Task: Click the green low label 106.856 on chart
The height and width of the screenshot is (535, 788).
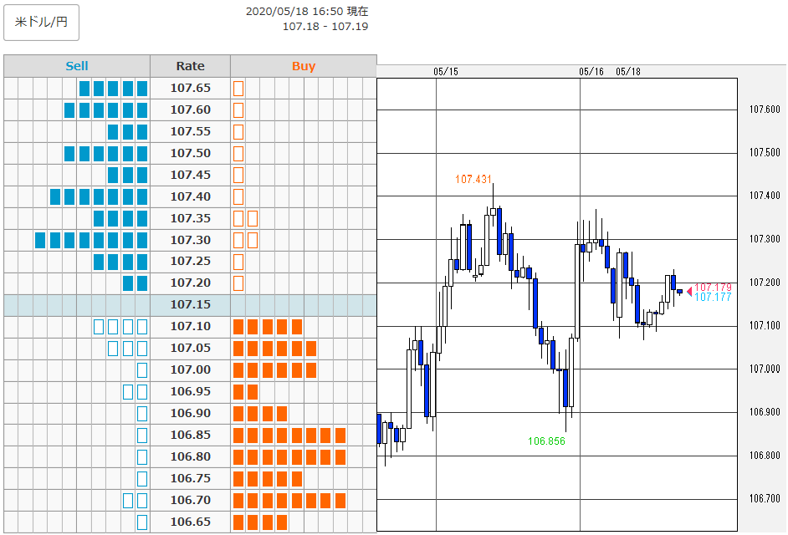Action: pyautogui.click(x=546, y=441)
